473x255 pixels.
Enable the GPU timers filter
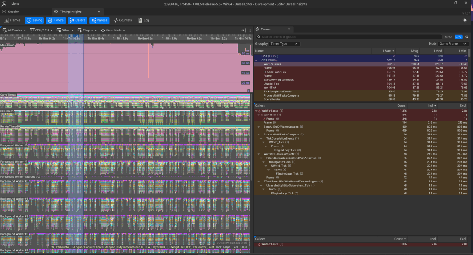pos(448,36)
